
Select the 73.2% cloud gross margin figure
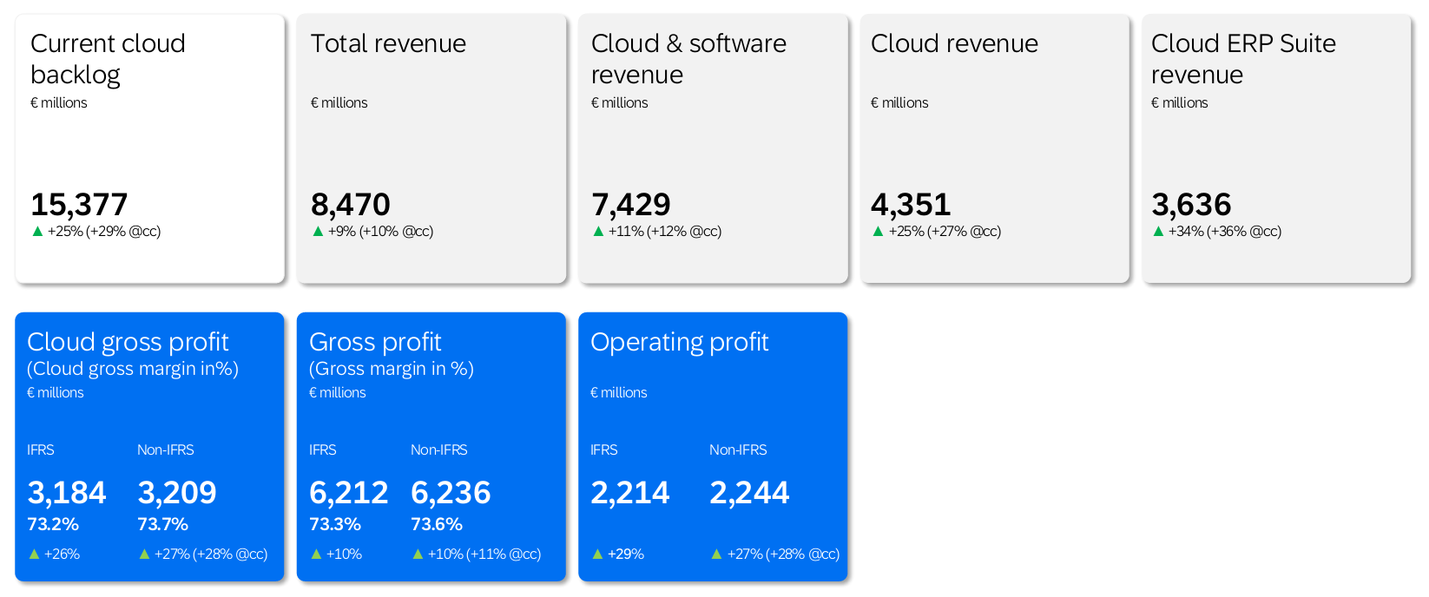click(x=53, y=525)
